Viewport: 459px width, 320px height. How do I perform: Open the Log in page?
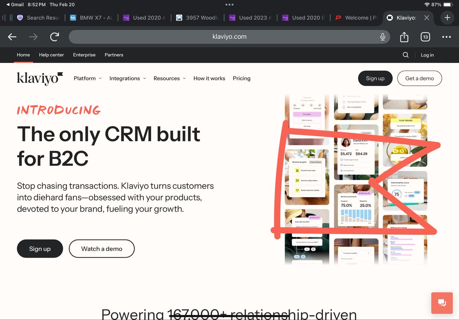click(427, 55)
